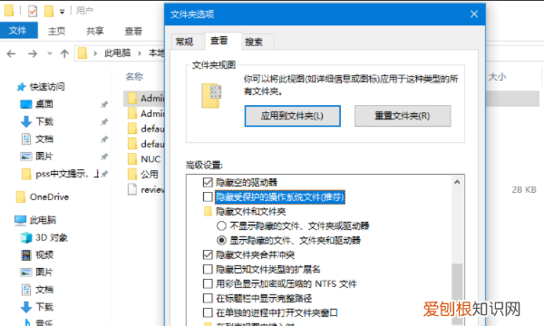Click the pin icon beside 文档
The width and height of the screenshot is (544, 326).
104,139
